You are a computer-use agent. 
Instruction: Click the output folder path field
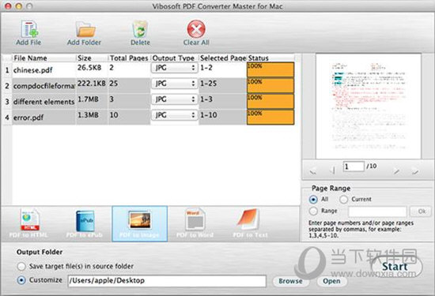click(x=167, y=281)
